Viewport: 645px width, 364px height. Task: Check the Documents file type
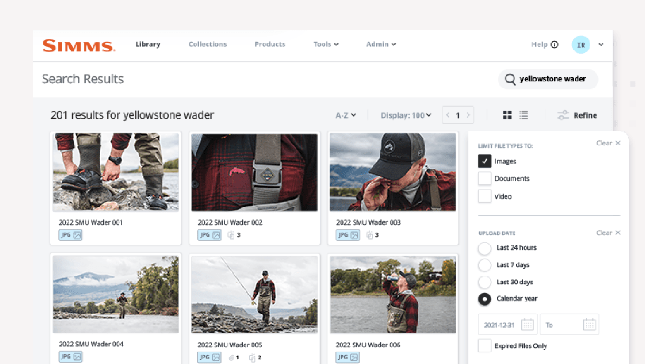pyautogui.click(x=485, y=178)
